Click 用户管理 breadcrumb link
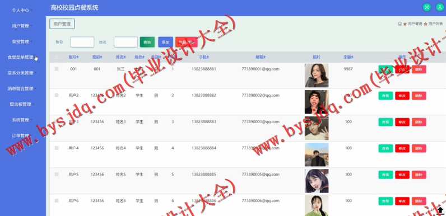This screenshot has height=216, width=446. [415, 24]
